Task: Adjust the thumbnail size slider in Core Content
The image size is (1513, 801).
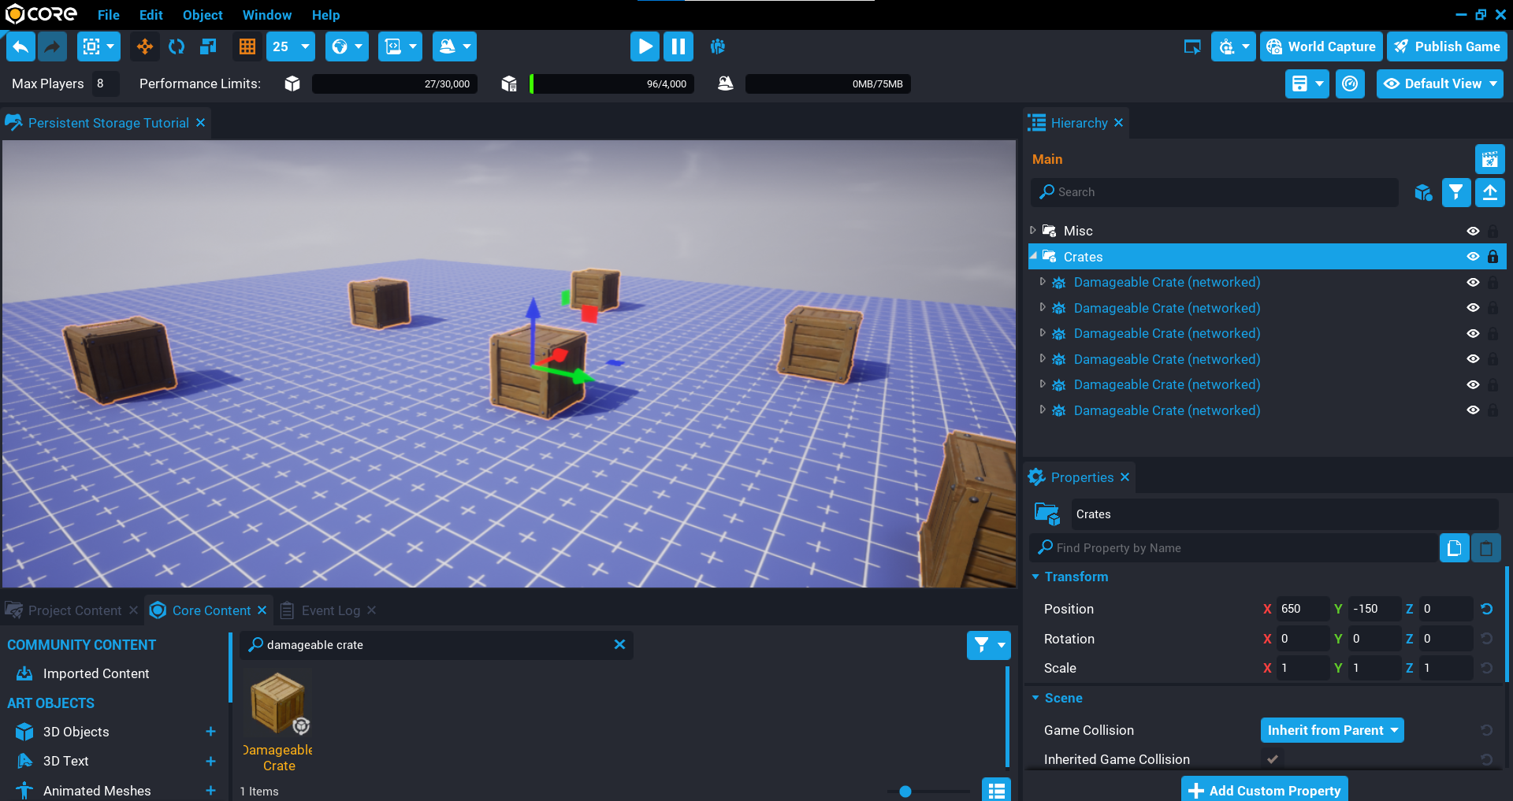Action: pyautogui.click(x=905, y=792)
